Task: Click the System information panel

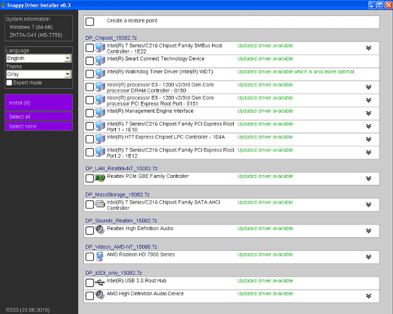Action: point(38,27)
